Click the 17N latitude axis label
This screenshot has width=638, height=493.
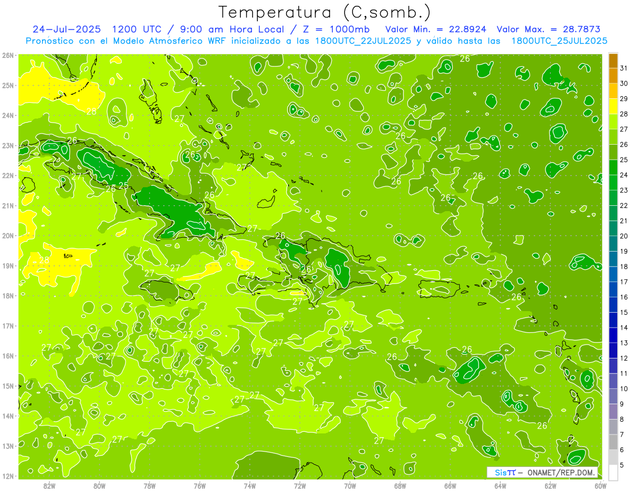pos(8,325)
